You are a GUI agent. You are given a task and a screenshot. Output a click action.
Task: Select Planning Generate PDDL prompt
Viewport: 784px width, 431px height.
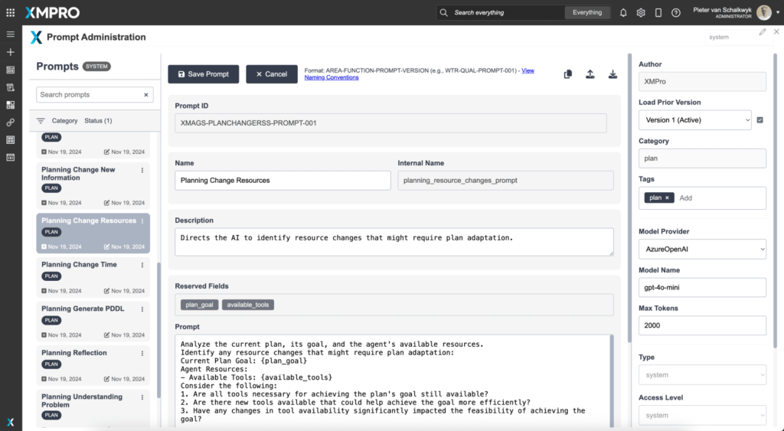[83, 309]
